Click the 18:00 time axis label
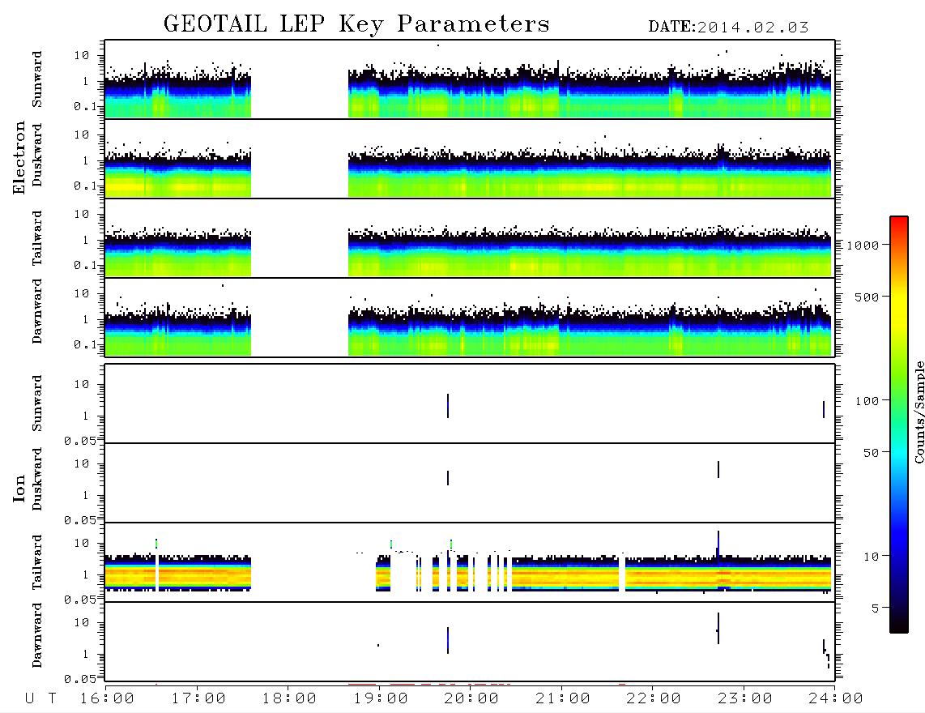 point(289,699)
